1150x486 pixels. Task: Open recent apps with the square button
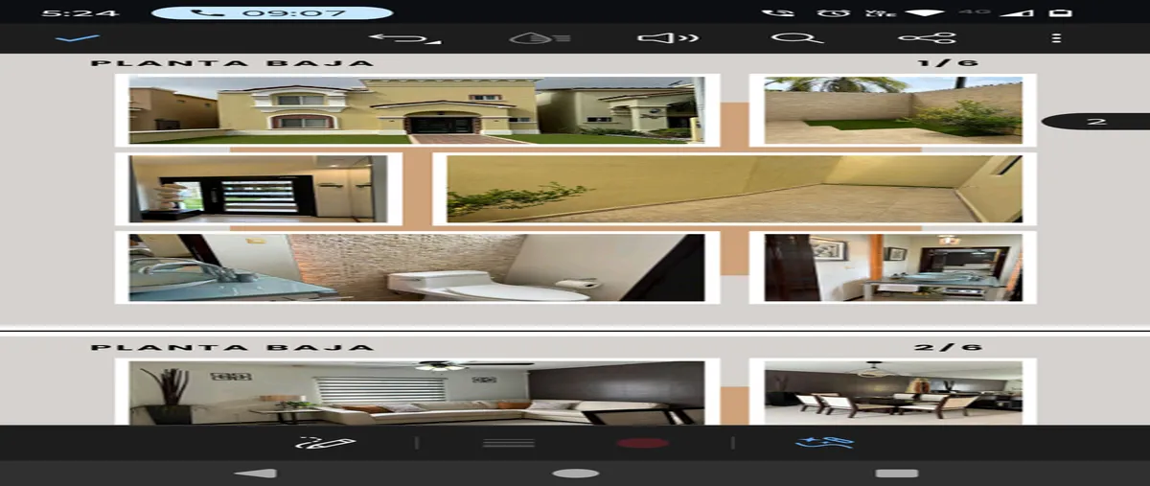[896, 474]
